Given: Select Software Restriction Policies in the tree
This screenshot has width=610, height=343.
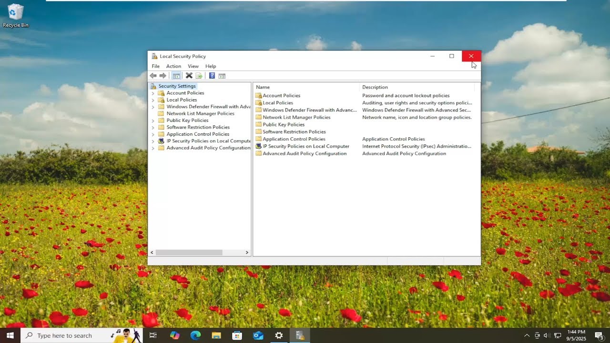Looking at the screenshot, I should point(198,127).
